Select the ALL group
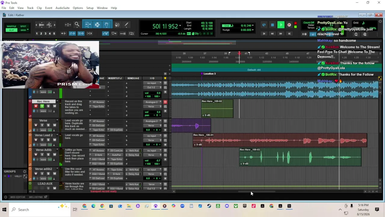Viewport: 385px width, 217px height. 18,176
